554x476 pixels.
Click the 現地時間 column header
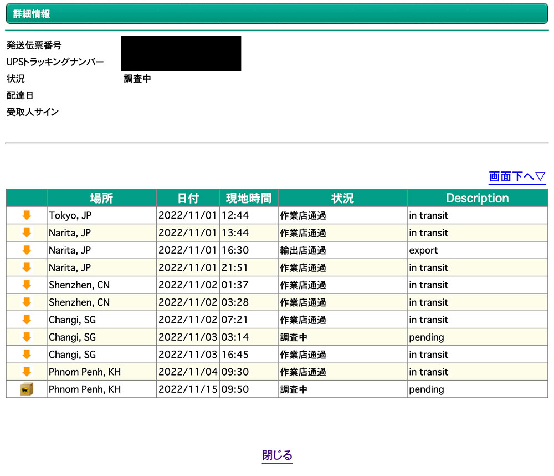(249, 198)
